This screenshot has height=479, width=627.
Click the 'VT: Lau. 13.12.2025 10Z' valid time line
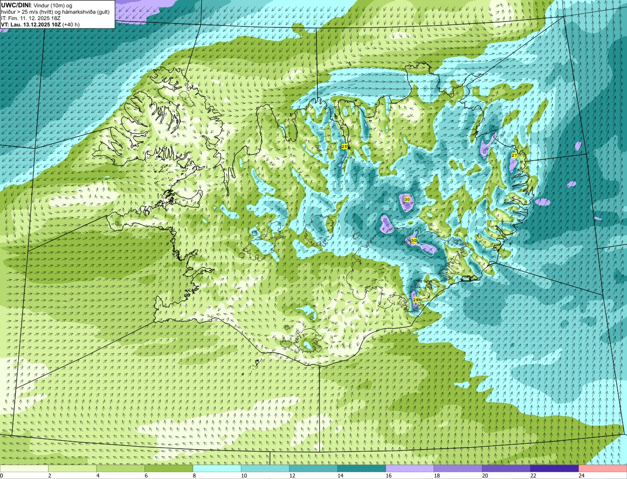[x=40, y=24]
